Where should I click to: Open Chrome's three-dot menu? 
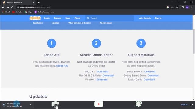coord(192,7)
